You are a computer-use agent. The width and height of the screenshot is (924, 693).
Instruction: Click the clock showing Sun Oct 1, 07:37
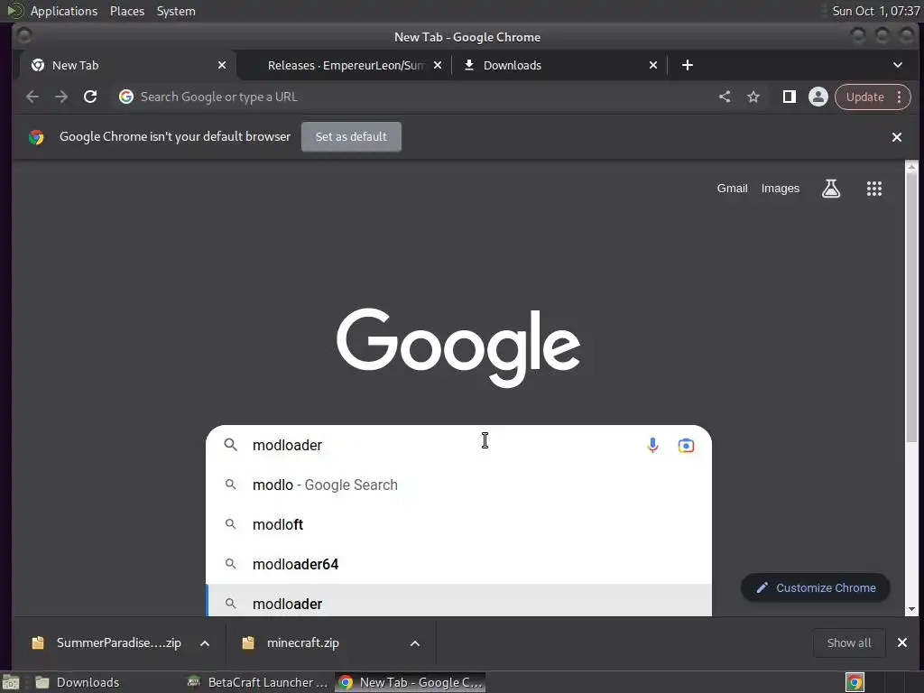click(x=875, y=11)
